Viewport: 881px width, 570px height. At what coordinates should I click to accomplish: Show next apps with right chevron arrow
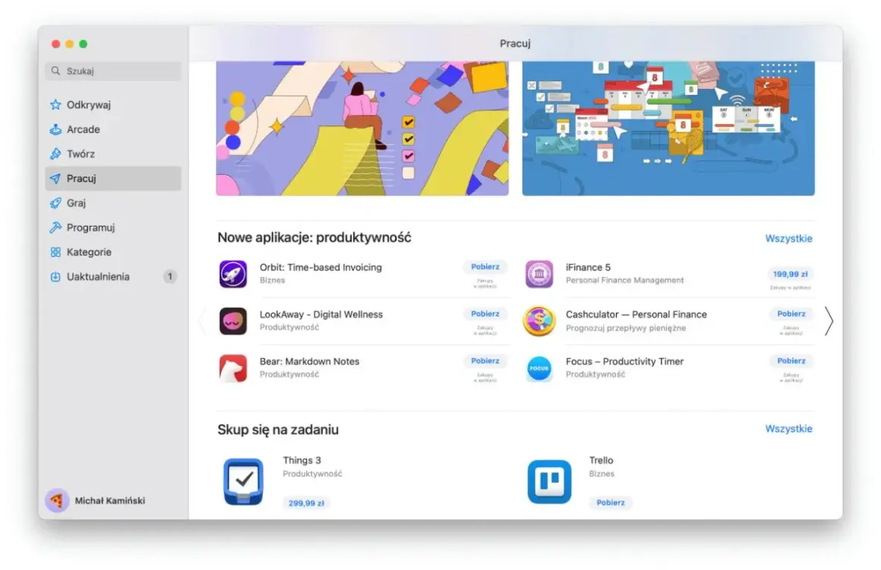pos(829,321)
